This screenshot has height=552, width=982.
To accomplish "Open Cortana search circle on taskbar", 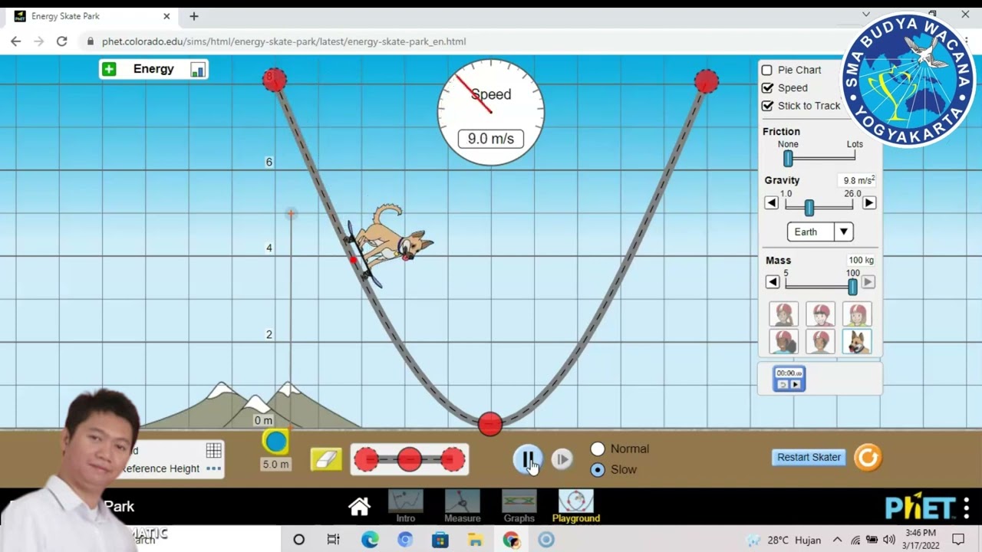I will point(299,540).
